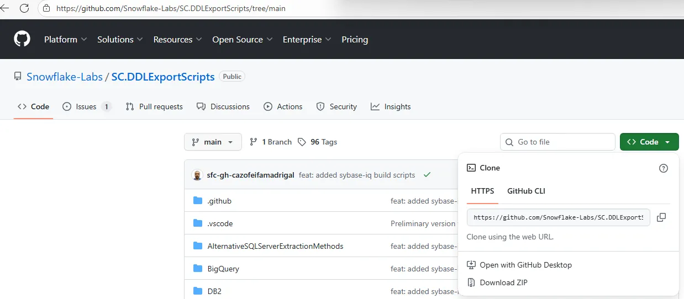View the 1 Branch link

click(271, 142)
